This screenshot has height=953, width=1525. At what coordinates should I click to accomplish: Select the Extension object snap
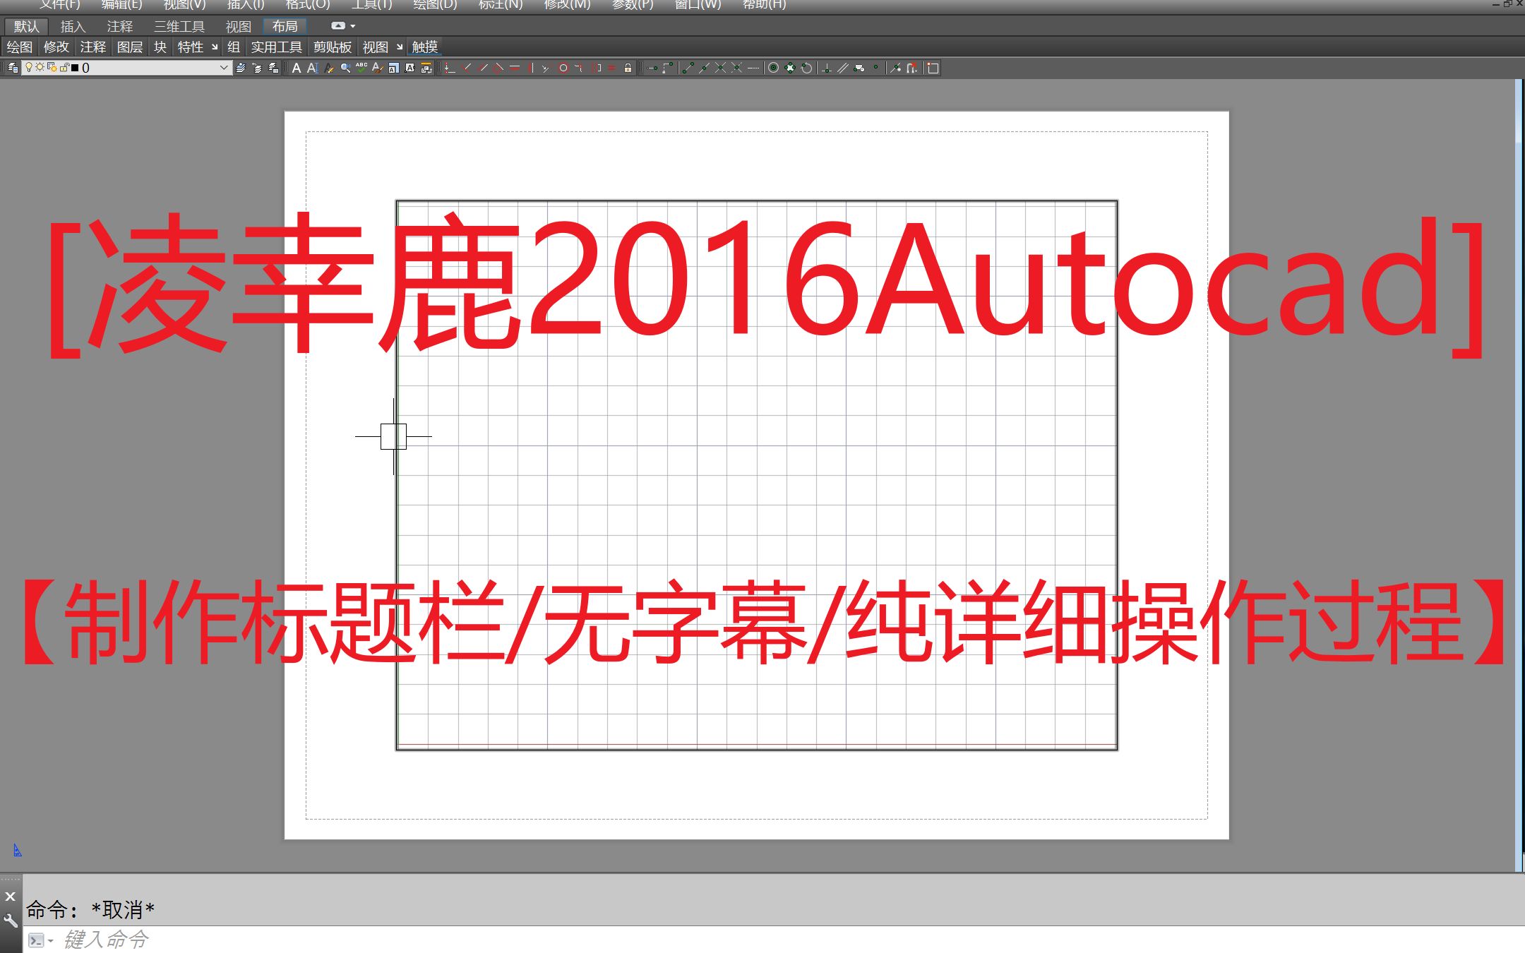point(753,68)
